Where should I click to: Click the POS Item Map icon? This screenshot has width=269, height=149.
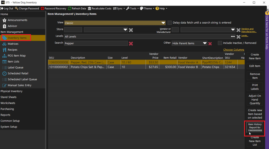[x=4, y=56]
